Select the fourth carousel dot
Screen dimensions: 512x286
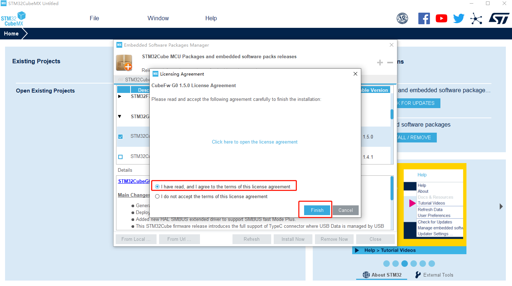[x=414, y=264]
